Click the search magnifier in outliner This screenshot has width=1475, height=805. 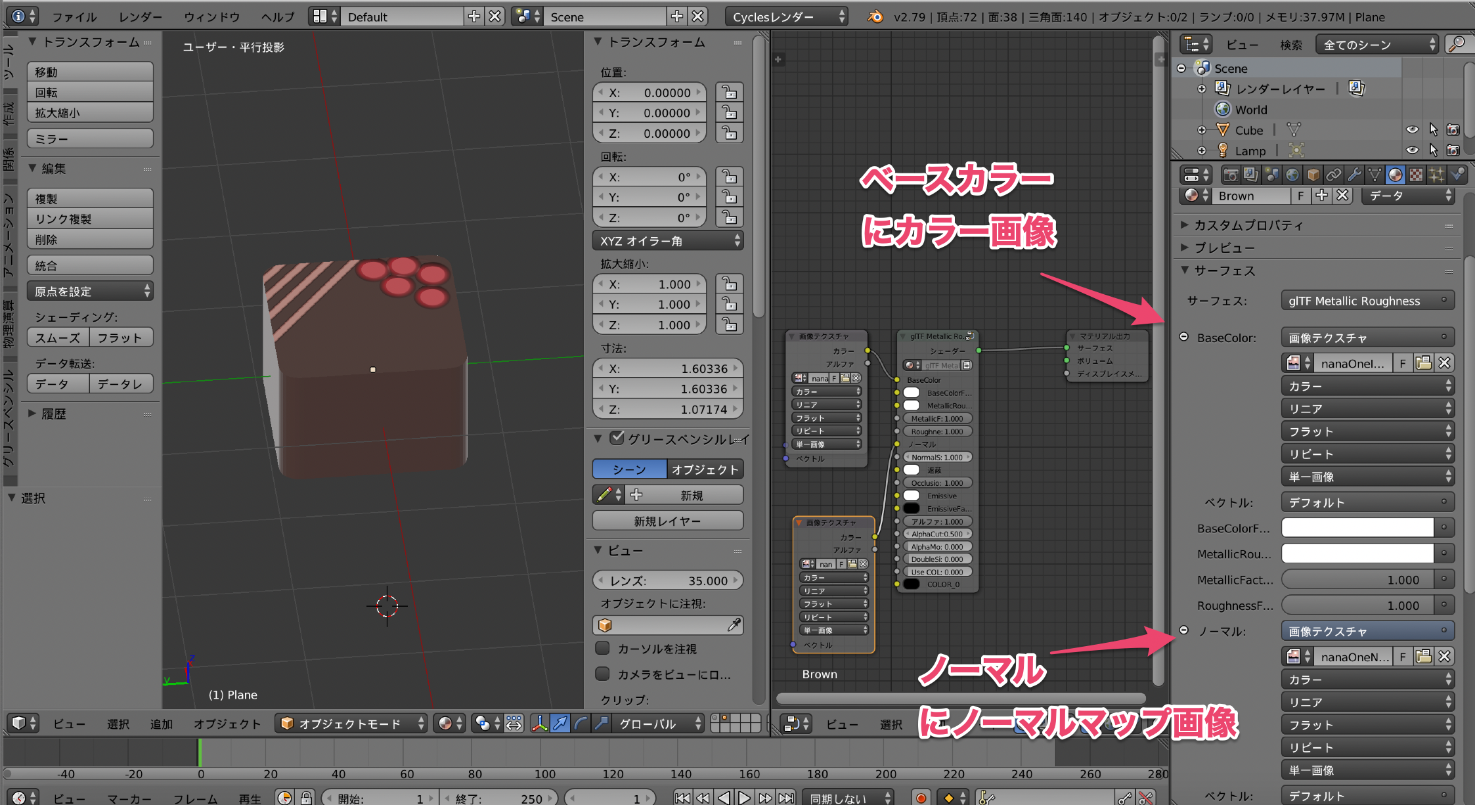[1457, 45]
